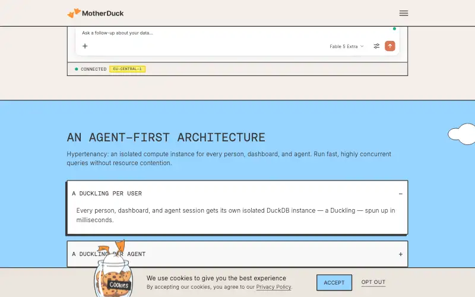The width and height of the screenshot is (475, 297).
Task: Click the cookie jar illustration
Action: tap(113, 269)
